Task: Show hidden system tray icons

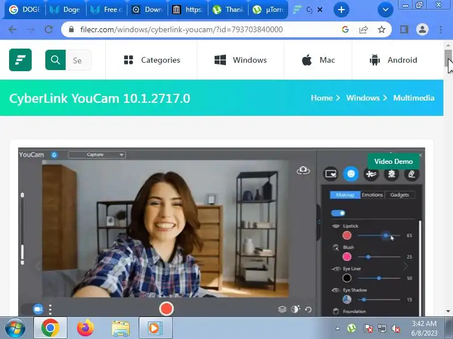Action: [x=337, y=328]
